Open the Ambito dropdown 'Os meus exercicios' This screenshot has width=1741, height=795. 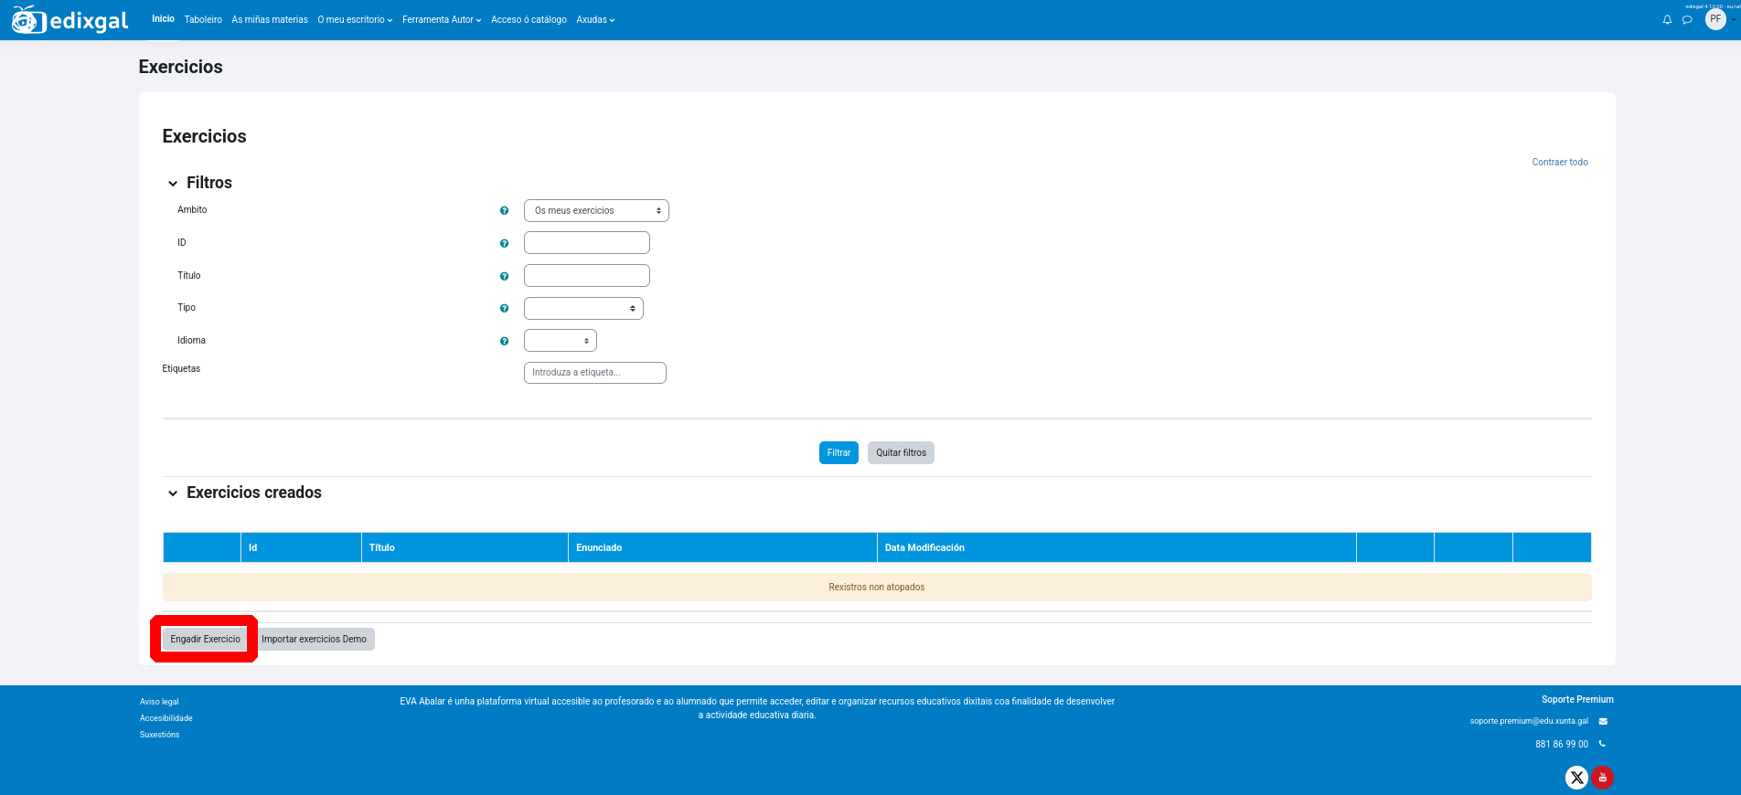coord(596,211)
